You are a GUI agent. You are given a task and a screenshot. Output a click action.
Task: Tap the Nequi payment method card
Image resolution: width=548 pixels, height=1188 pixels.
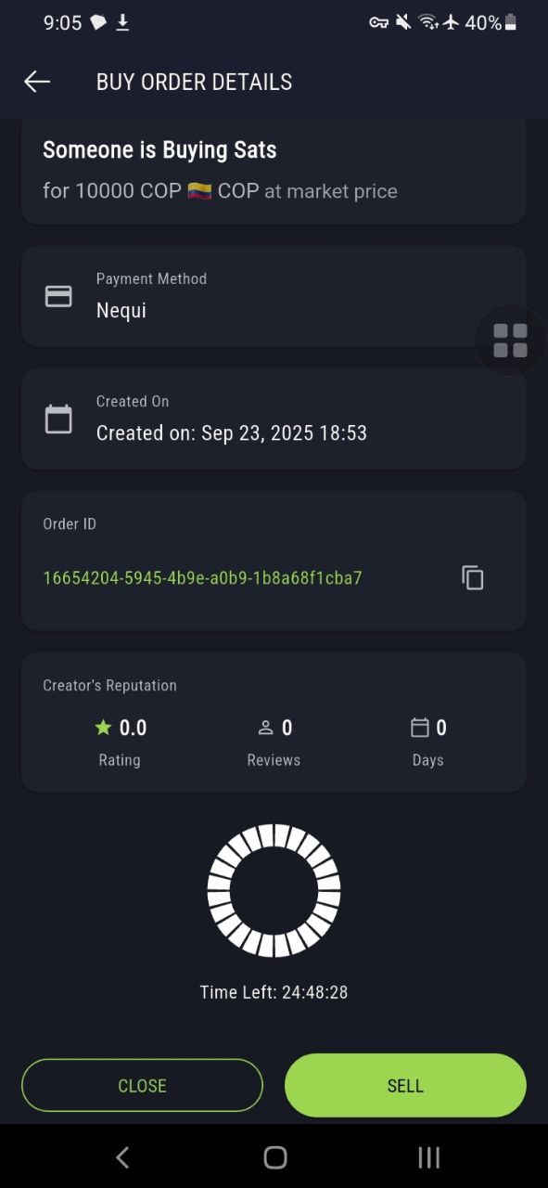(x=274, y=296)
